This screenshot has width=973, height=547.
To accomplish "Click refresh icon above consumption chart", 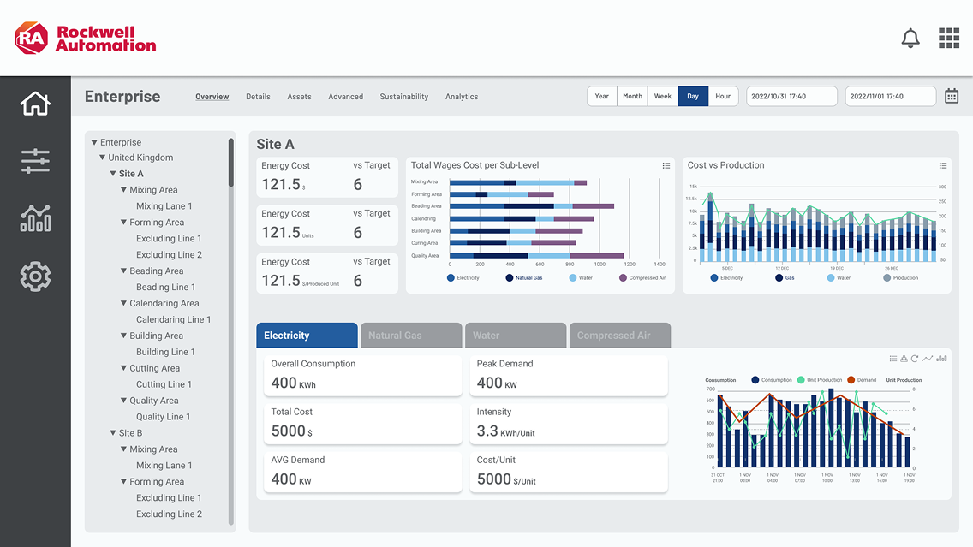I will tap(915, 359).
